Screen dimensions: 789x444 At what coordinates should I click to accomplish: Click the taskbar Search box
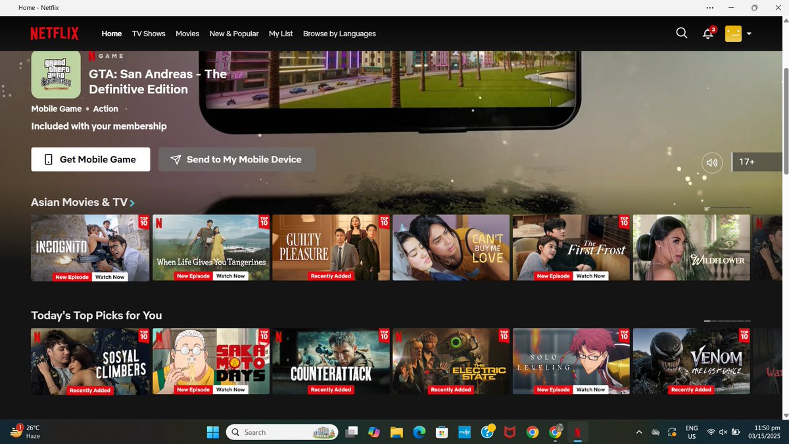point(283,432)
